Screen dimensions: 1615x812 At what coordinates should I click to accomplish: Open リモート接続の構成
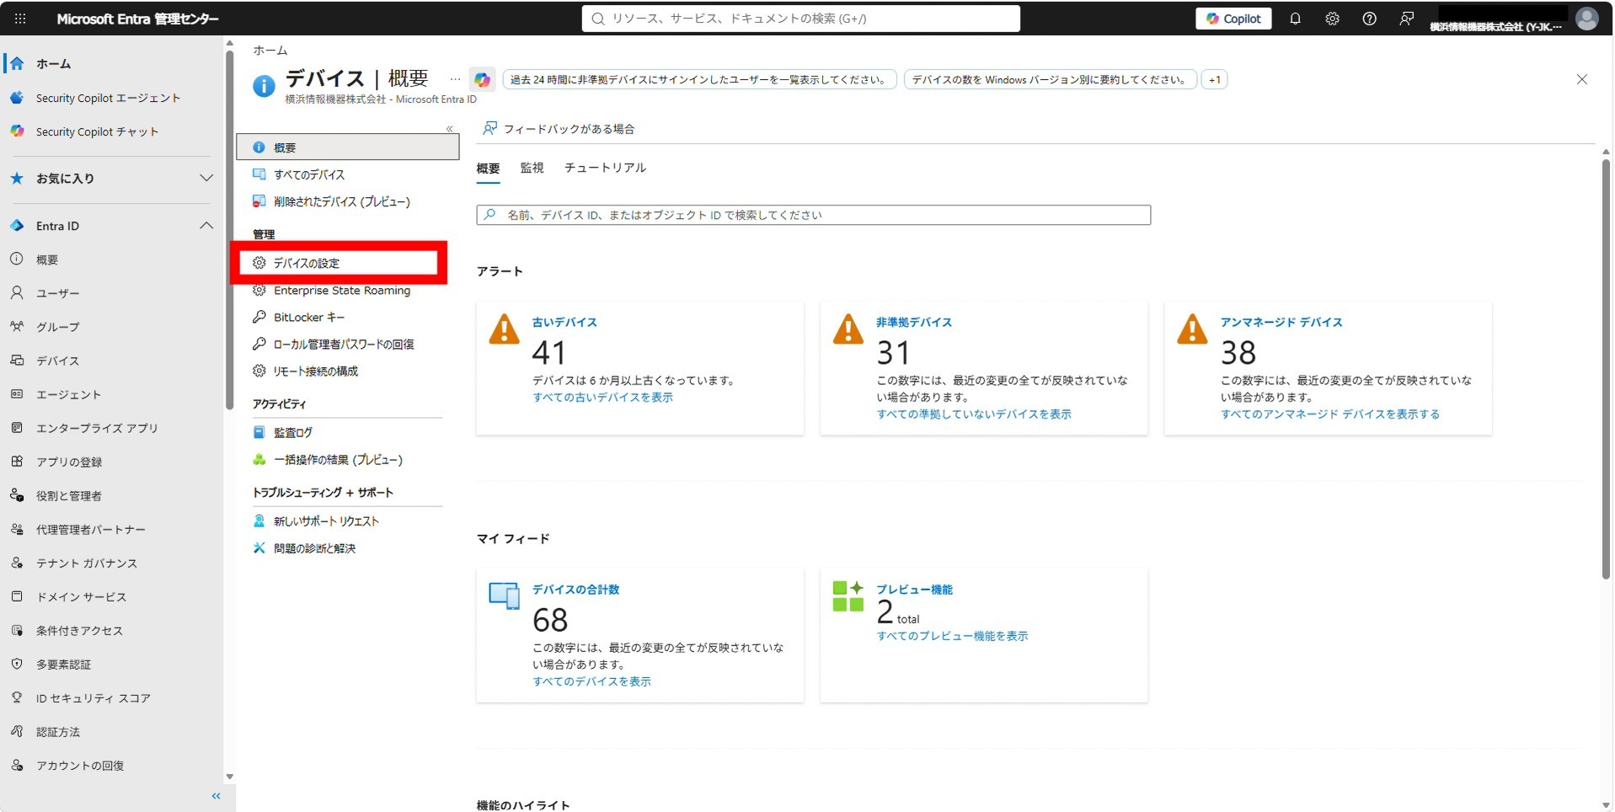(x=316, y=371)
